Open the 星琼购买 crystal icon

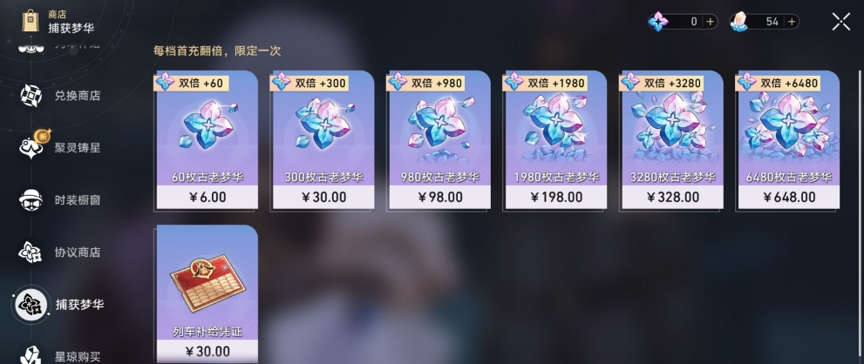(x=31, y=355)
